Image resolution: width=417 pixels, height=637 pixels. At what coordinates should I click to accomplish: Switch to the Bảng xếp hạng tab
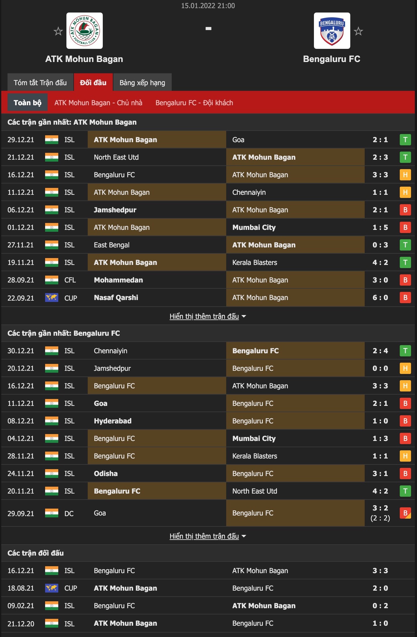(x=142, y=82)
